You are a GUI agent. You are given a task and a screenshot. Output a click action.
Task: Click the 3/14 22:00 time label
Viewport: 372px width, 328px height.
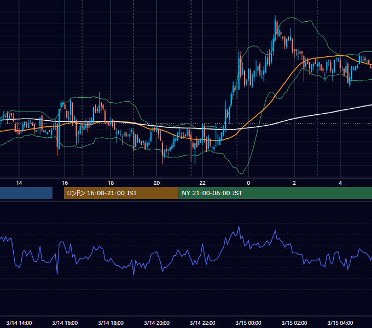[202, 323]
